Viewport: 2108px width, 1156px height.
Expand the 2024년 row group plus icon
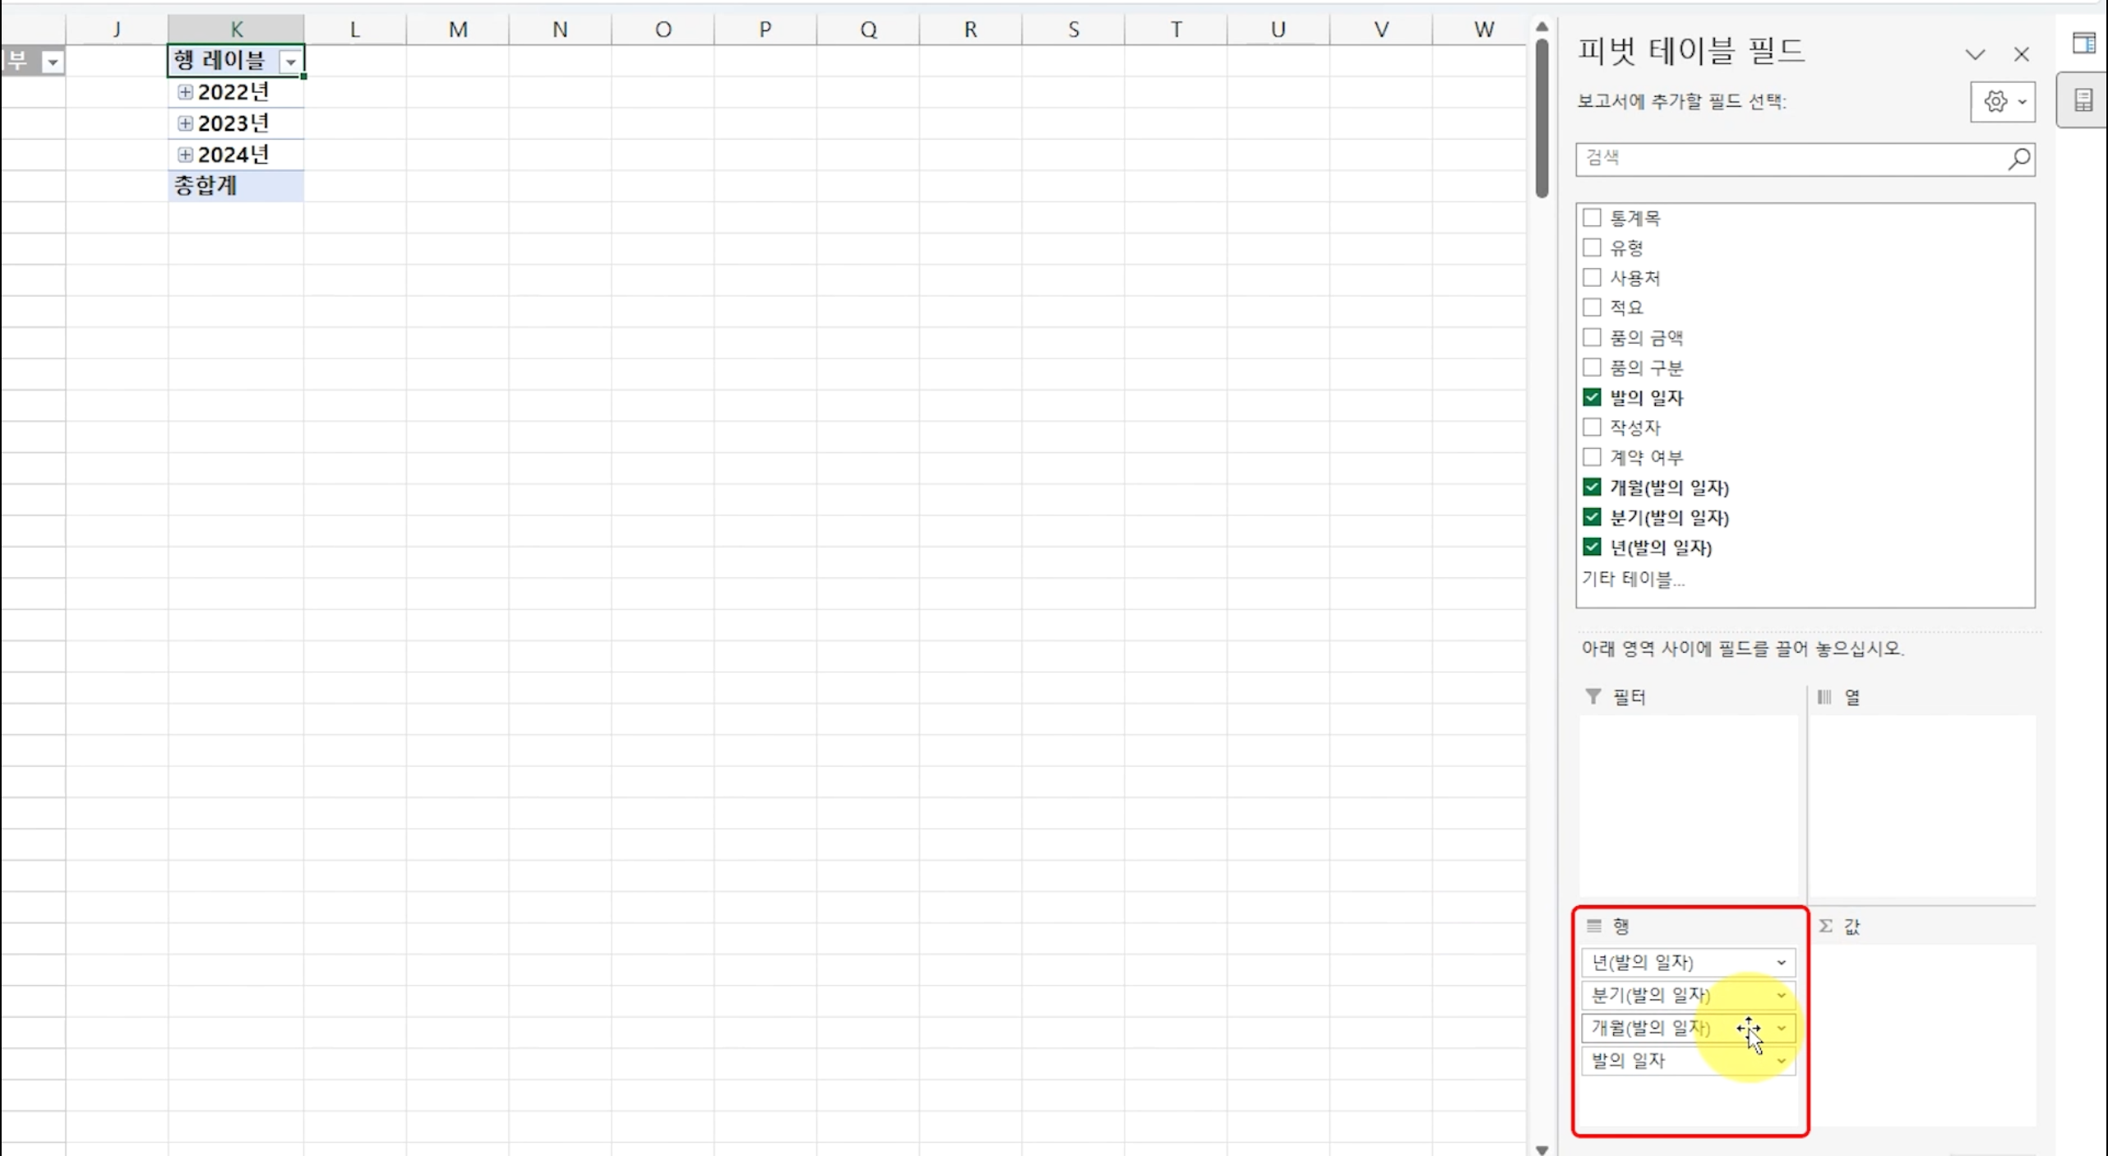[185, 155]
